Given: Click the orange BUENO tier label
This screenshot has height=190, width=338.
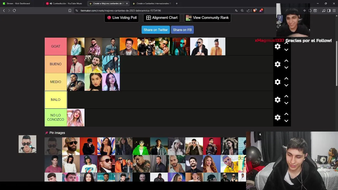Looking at the screenshot, I should (x=56, y=64).
